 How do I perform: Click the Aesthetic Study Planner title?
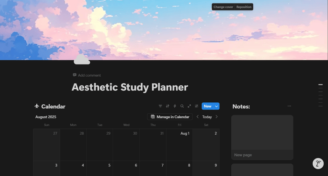click(130, 87)
